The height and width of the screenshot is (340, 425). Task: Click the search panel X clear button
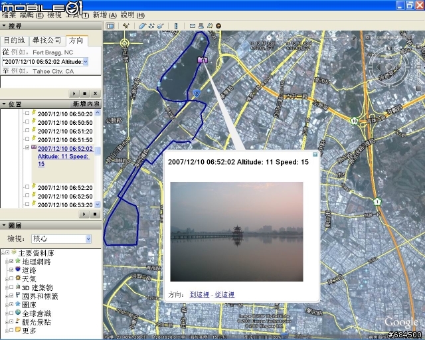click(x=95, y=94)
